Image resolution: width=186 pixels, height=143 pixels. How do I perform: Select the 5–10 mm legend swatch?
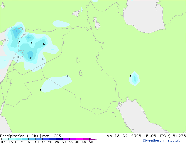(x=32, y=139)
